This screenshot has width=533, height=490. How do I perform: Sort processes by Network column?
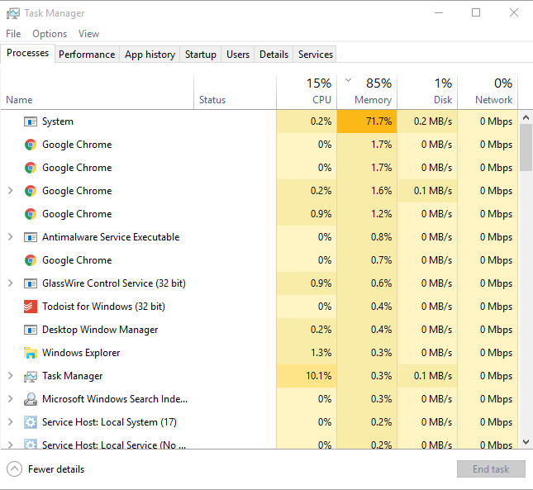click(488, 92)
